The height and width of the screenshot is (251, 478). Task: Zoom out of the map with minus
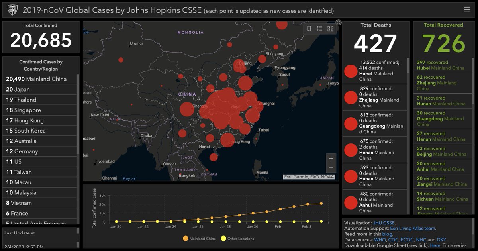(x=331, y=168)
